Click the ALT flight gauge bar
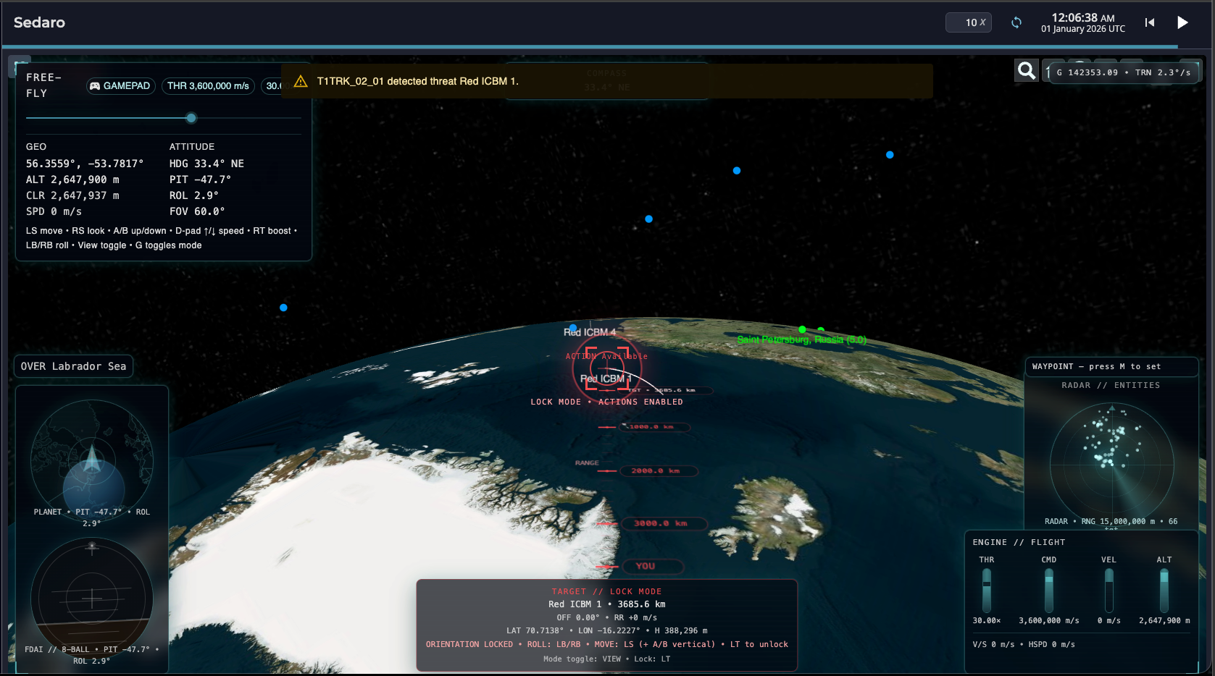1215x676 pixels. 1164,591
